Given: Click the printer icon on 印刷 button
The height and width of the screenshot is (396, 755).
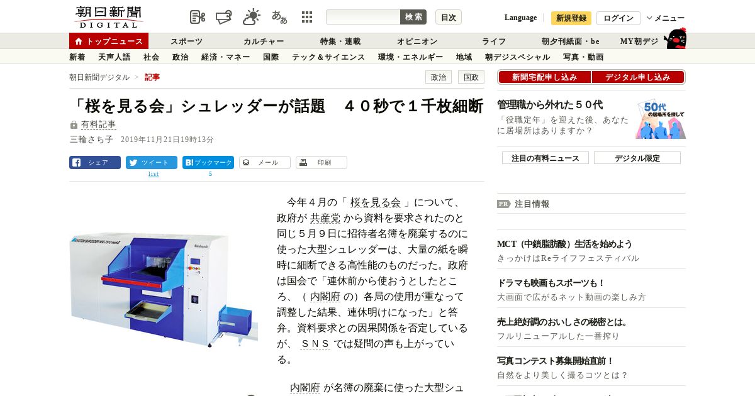Looking at the screenshot, I should click(x=303, y=162).
